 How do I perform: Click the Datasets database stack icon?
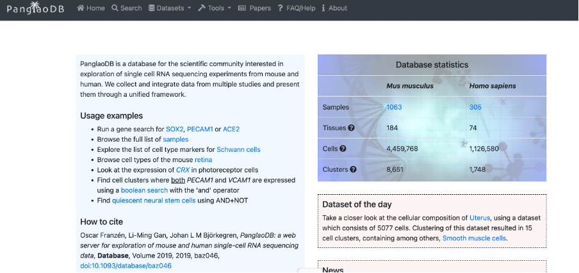tap(151, 8)
